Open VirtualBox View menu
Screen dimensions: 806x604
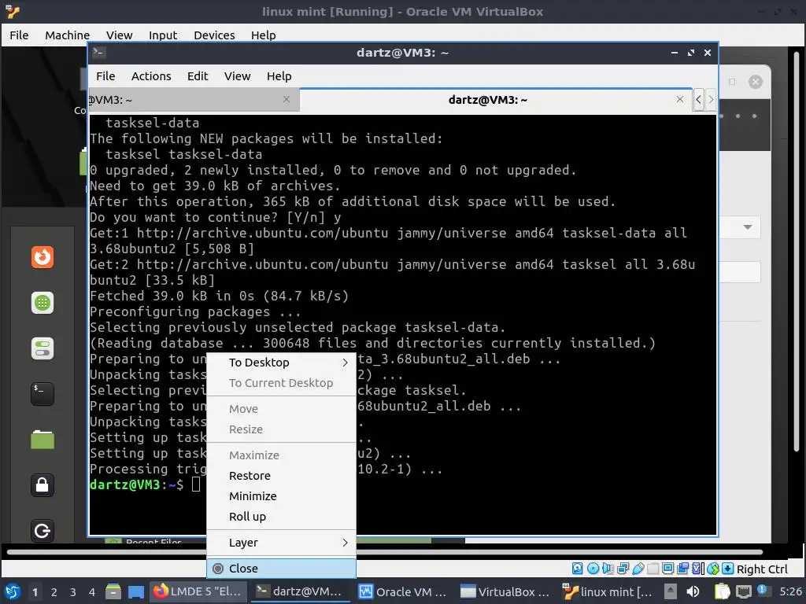120,35
